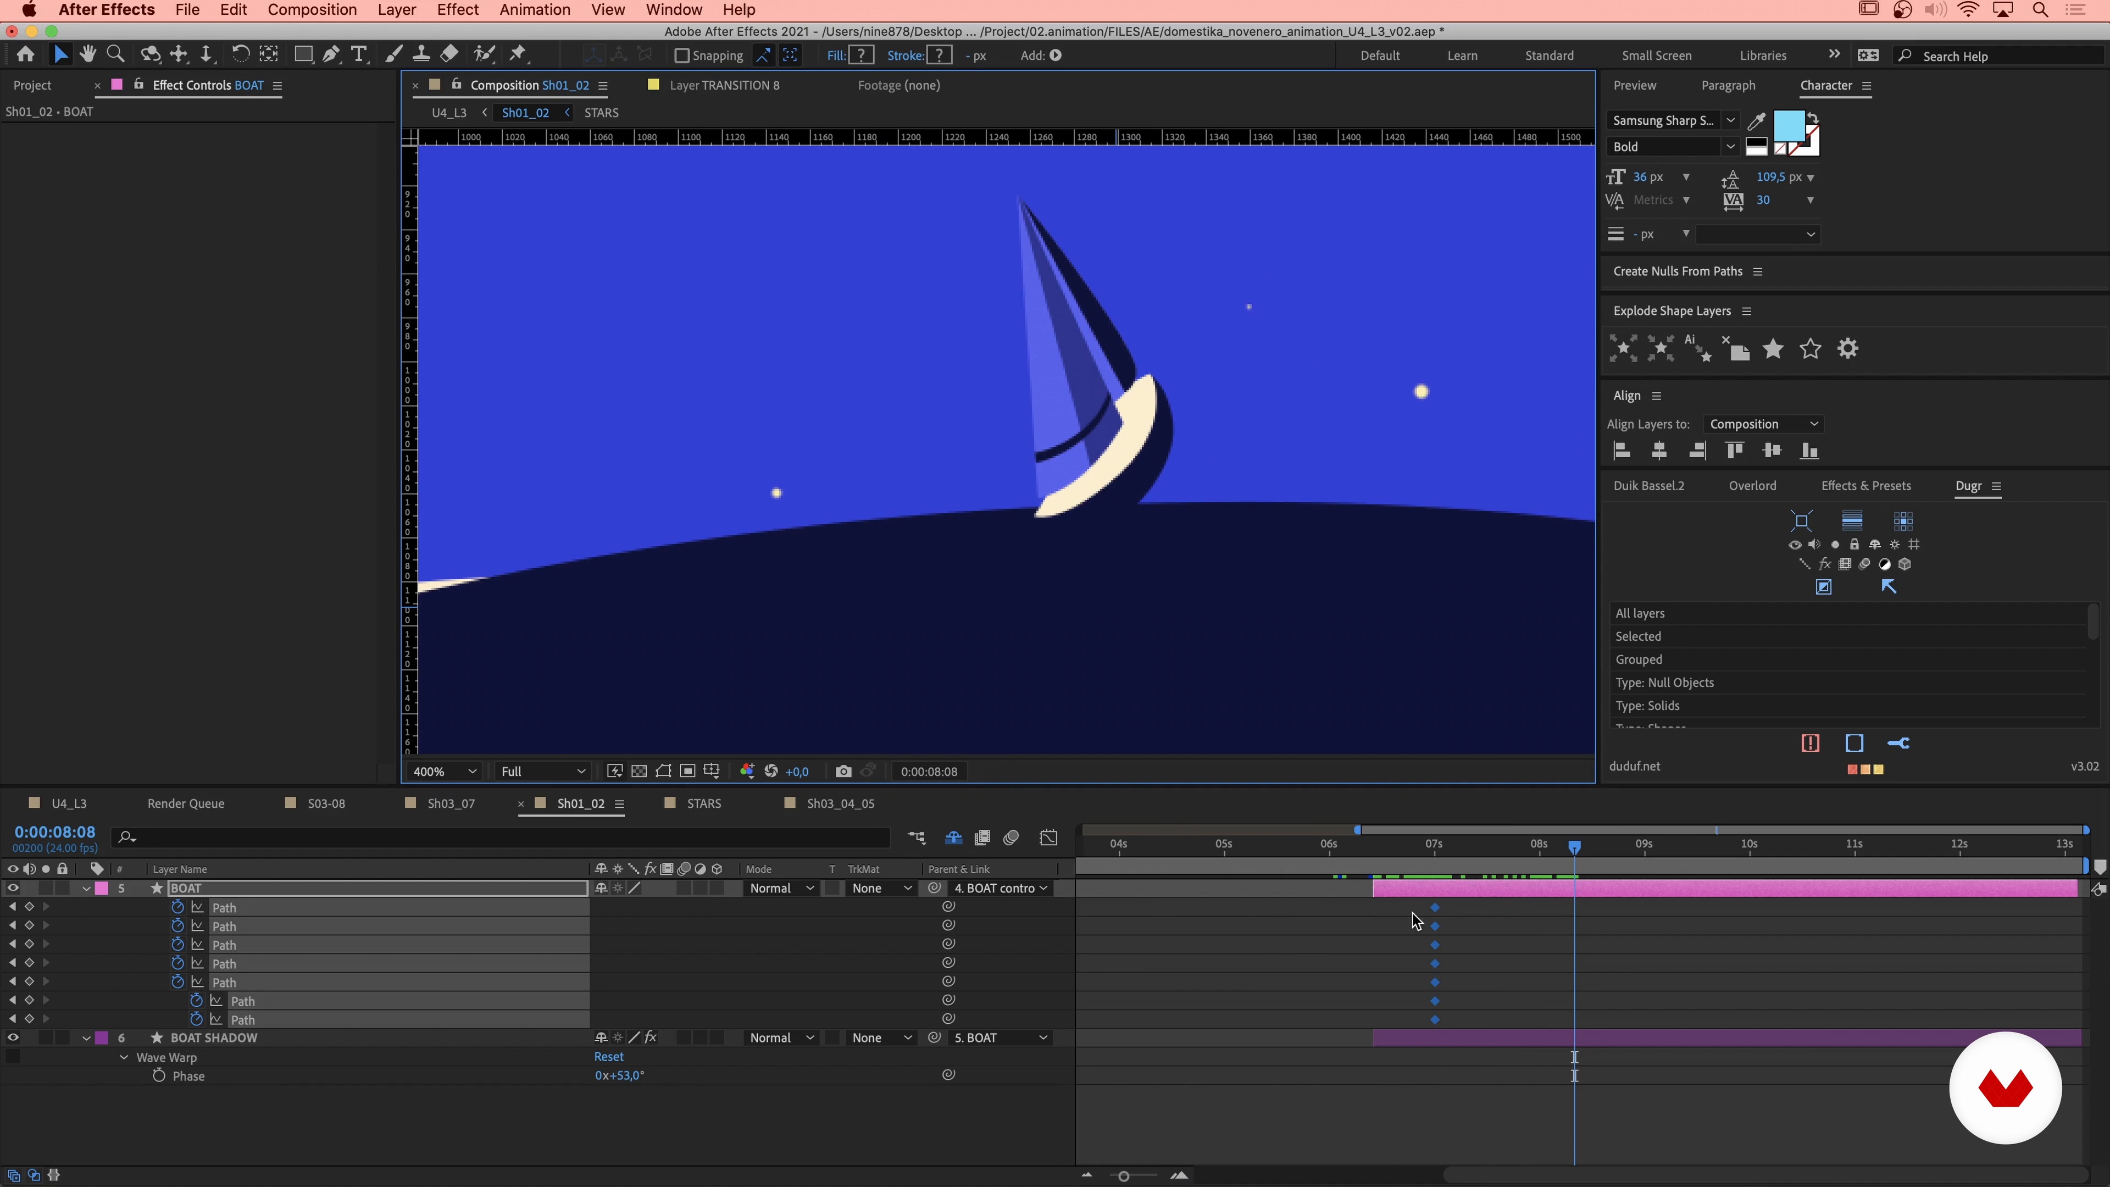Select the Rectangle shape tool
The height and width of the screenshot is (1187, 2110).
(303, 55)
